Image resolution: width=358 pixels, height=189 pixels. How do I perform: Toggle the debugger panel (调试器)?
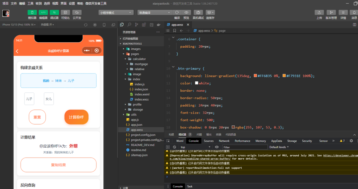(x=54, y=13)
